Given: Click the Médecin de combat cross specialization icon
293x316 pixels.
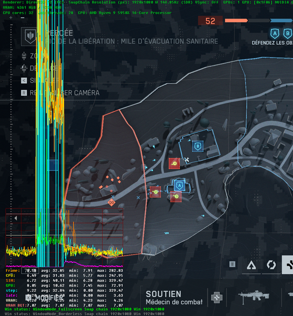Looking at the screenshot, I should [217, 297].
